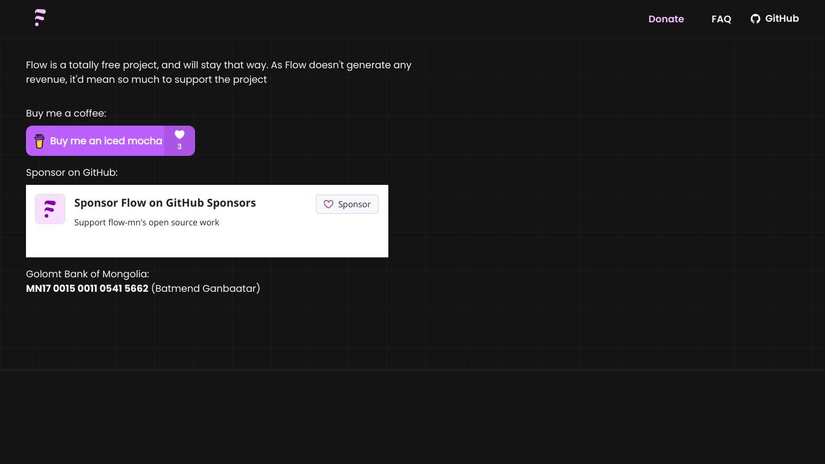Screen dimensions: 825x464
Task: Click the coffee cup icon on the donate button
Action: click(39, 141)
